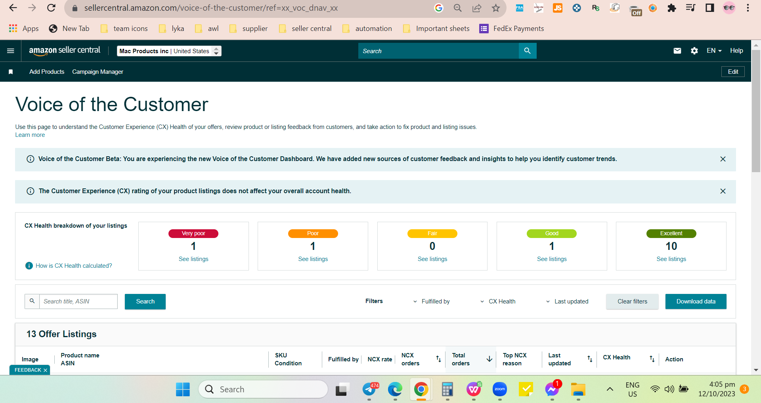Sort by NCX orders arrows

tap(438, 359)
